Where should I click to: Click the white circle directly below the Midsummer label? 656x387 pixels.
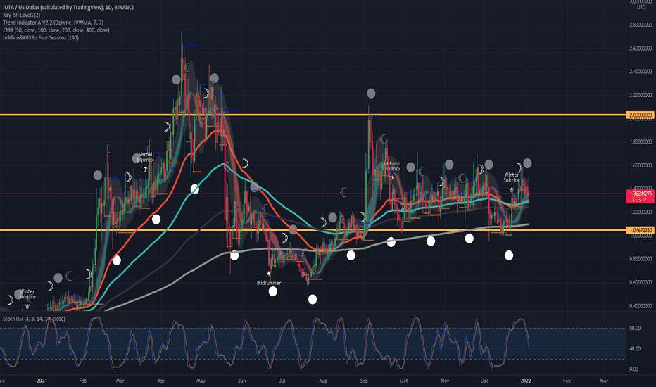273,291
